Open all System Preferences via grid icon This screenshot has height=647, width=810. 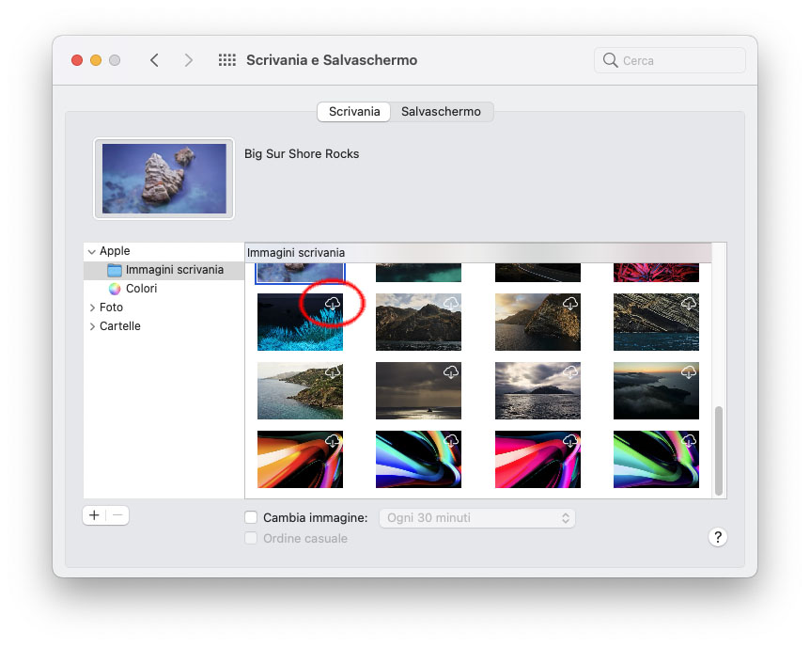tap(226, 59)
